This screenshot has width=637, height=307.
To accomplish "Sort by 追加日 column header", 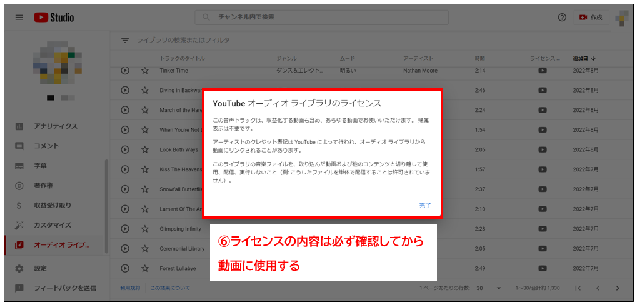I will pos(584,59).
